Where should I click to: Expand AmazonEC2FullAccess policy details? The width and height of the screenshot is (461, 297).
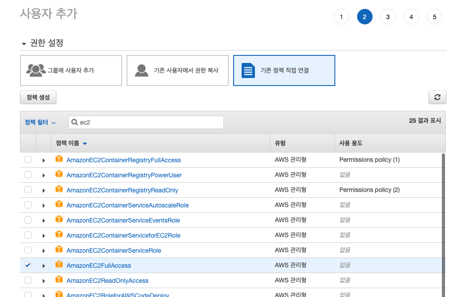(x=44, y=266)
